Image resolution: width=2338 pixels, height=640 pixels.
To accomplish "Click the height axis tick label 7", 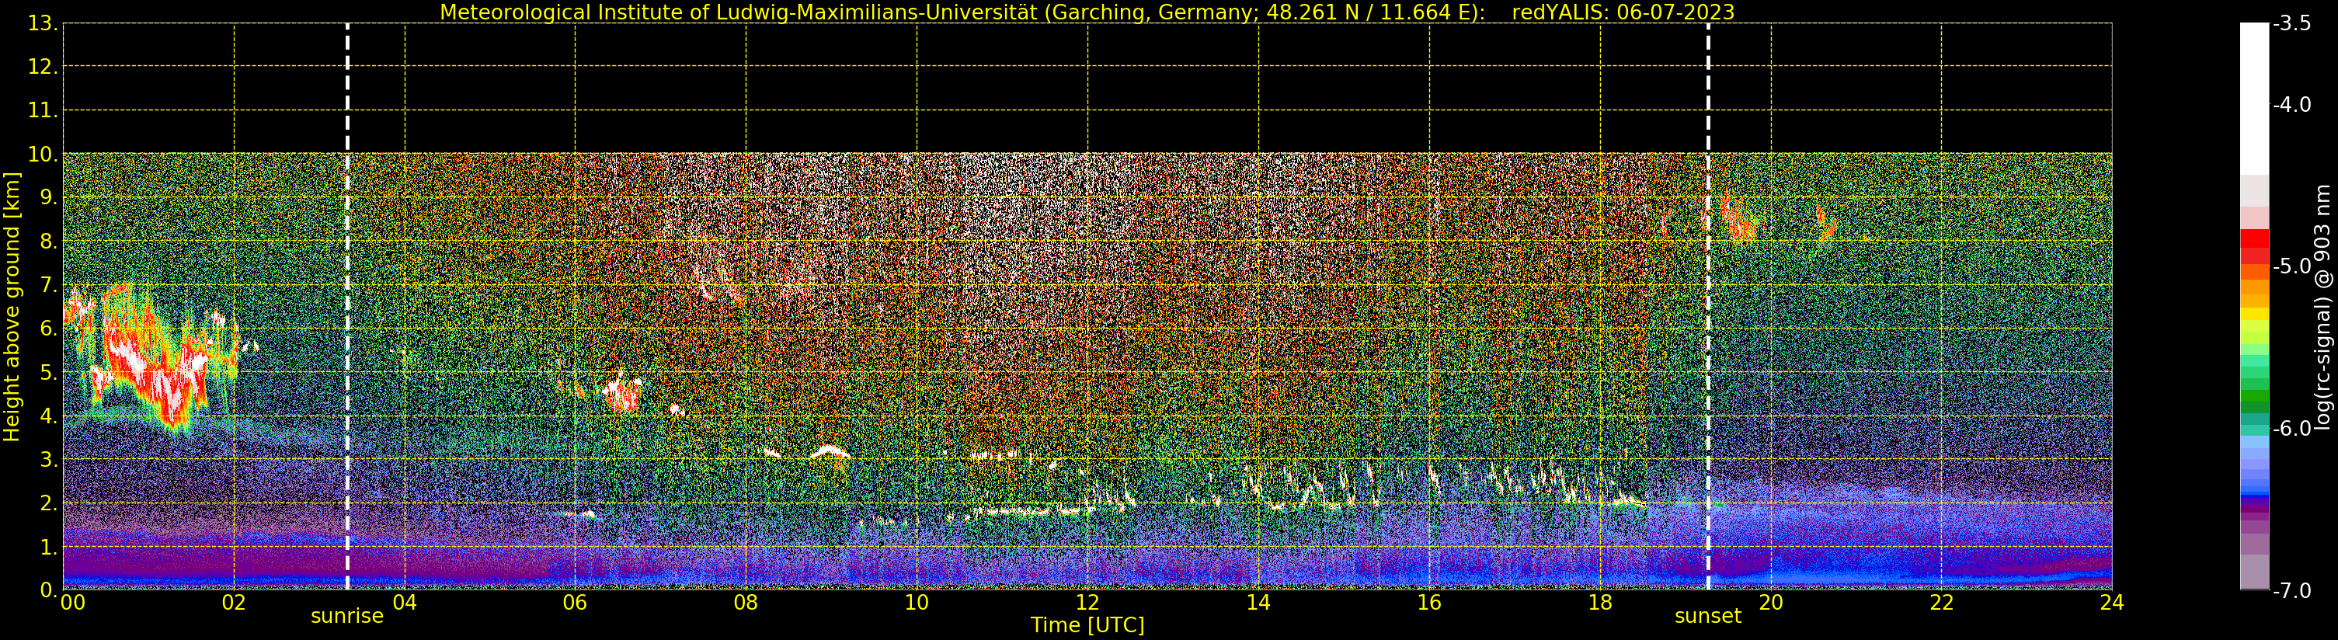I will tap(48, 285).
